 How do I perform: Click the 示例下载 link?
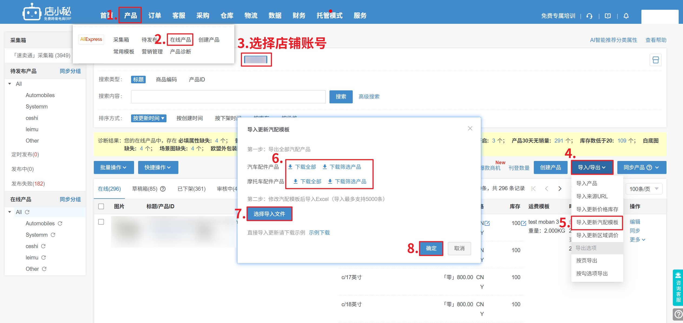pos(319,233)
